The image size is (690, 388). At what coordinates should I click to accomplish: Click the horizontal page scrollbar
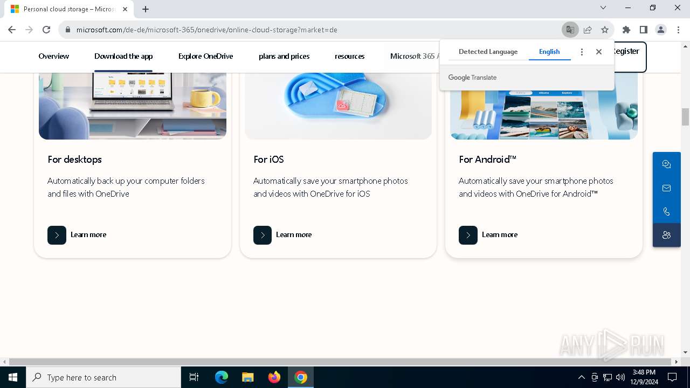341,362
